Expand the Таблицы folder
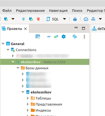Image resolution: width=105 pixels, height=116 pixels. coord(28,98)
